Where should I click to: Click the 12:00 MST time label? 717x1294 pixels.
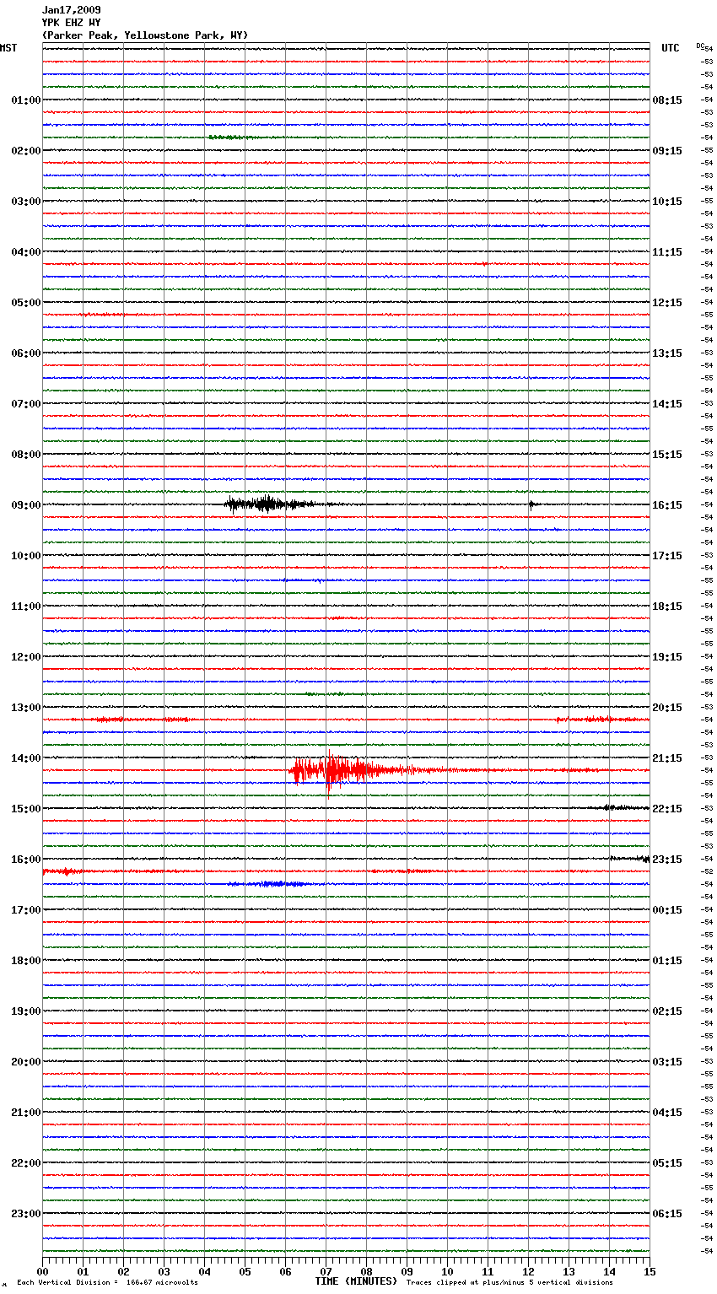point(26,657)
